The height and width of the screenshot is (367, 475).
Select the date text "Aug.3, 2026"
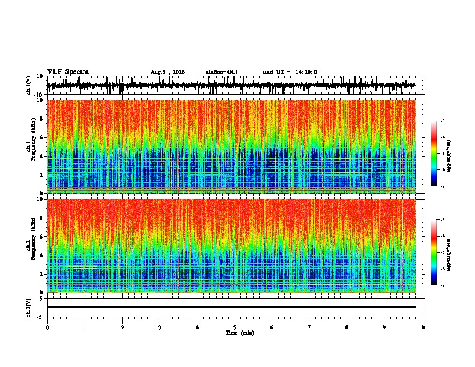coord(167,72)
